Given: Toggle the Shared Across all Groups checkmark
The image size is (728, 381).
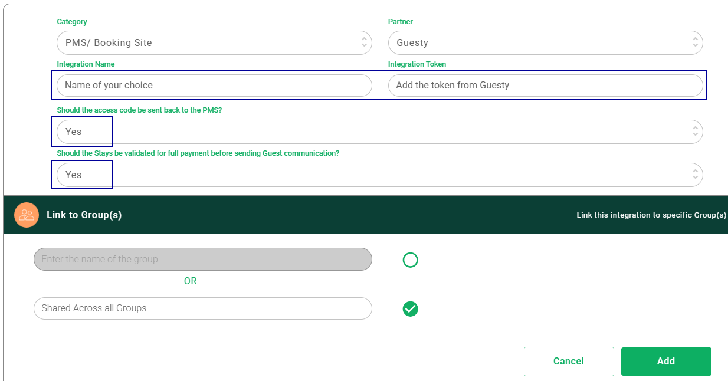Looking at the screenshot, I should click(410, 308).
